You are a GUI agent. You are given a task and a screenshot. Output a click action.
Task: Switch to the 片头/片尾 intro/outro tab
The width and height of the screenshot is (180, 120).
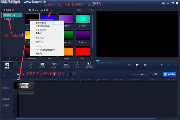pos(66,66)
